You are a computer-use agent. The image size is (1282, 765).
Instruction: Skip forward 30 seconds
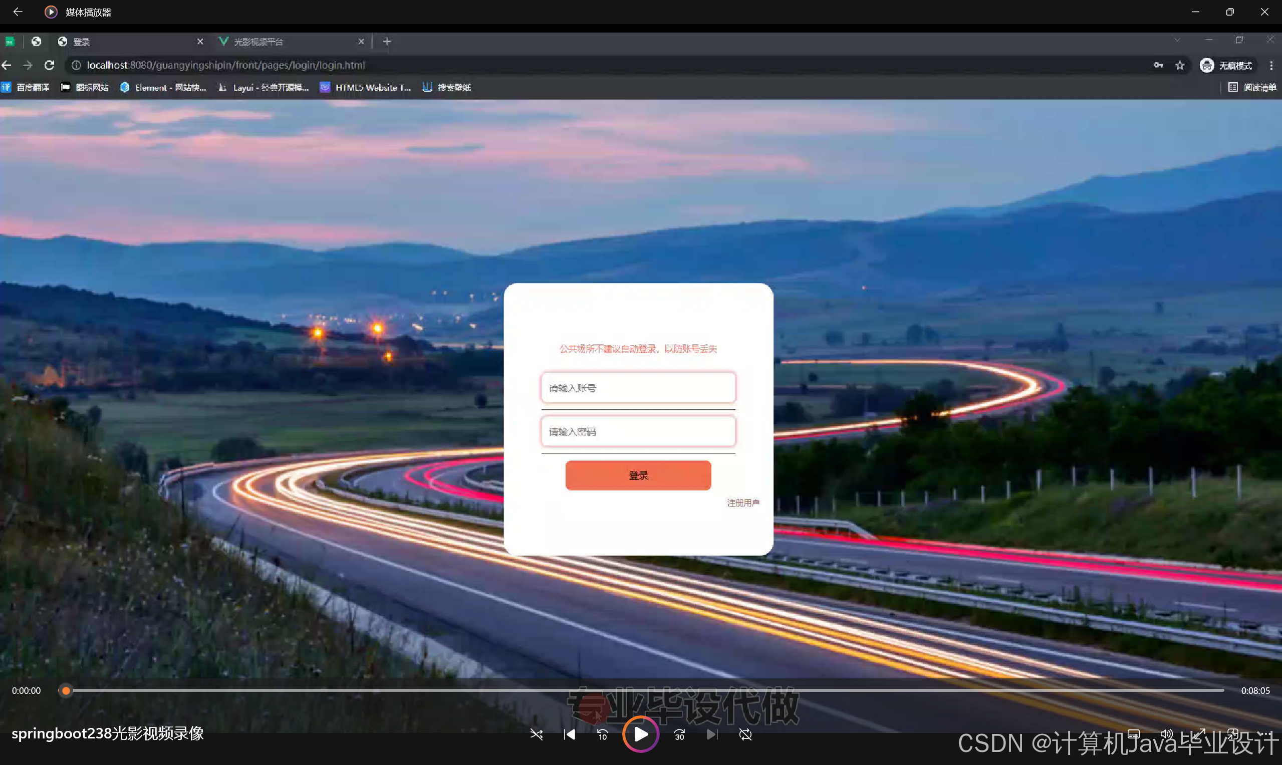(679, 734)
